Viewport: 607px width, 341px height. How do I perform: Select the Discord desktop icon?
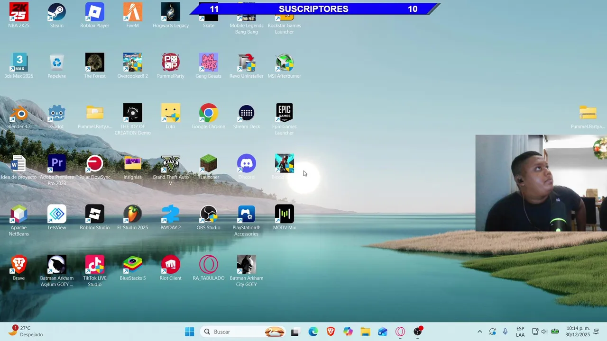(247, 164)
